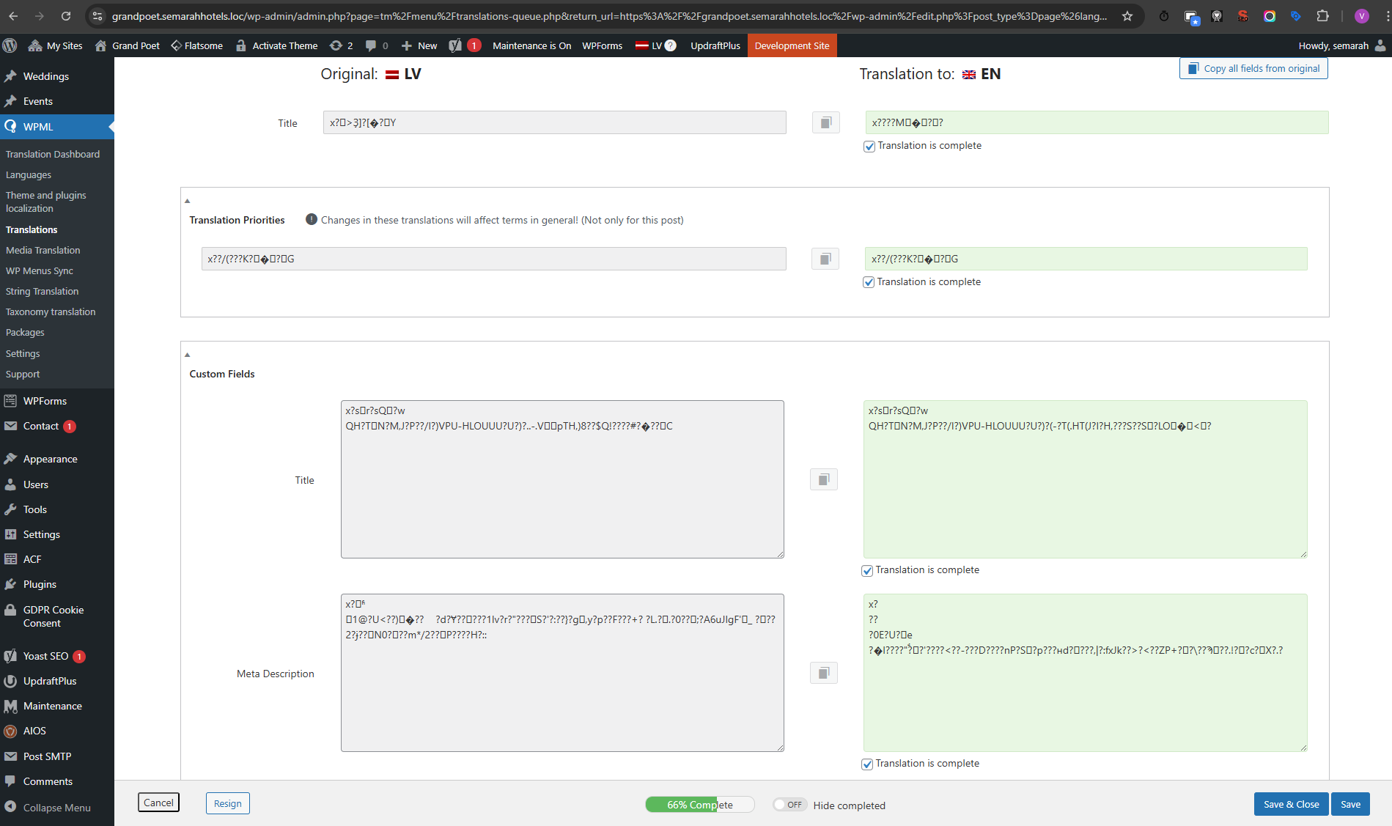Copy Meta Description from original
The height and width of the screenshot is (826, 1392).
click(x=823, y=673)
